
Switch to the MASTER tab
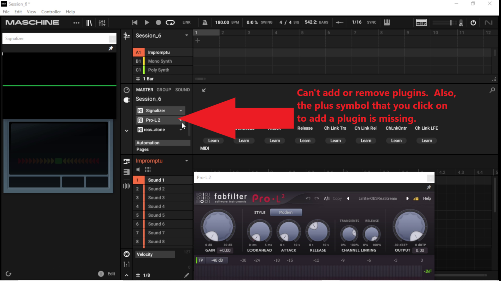(x=144, y=90)
